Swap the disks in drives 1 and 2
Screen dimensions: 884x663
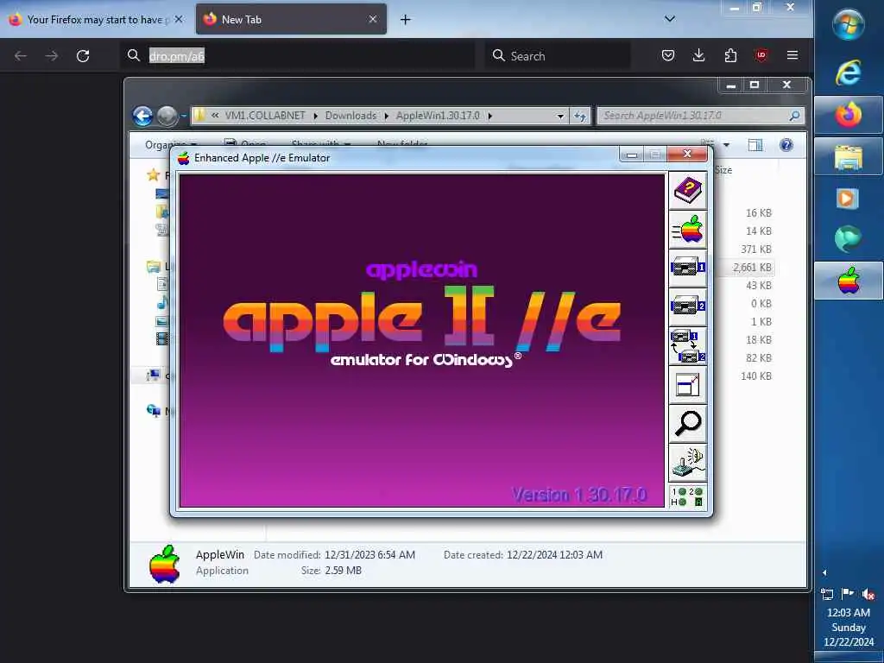[688, 346]
